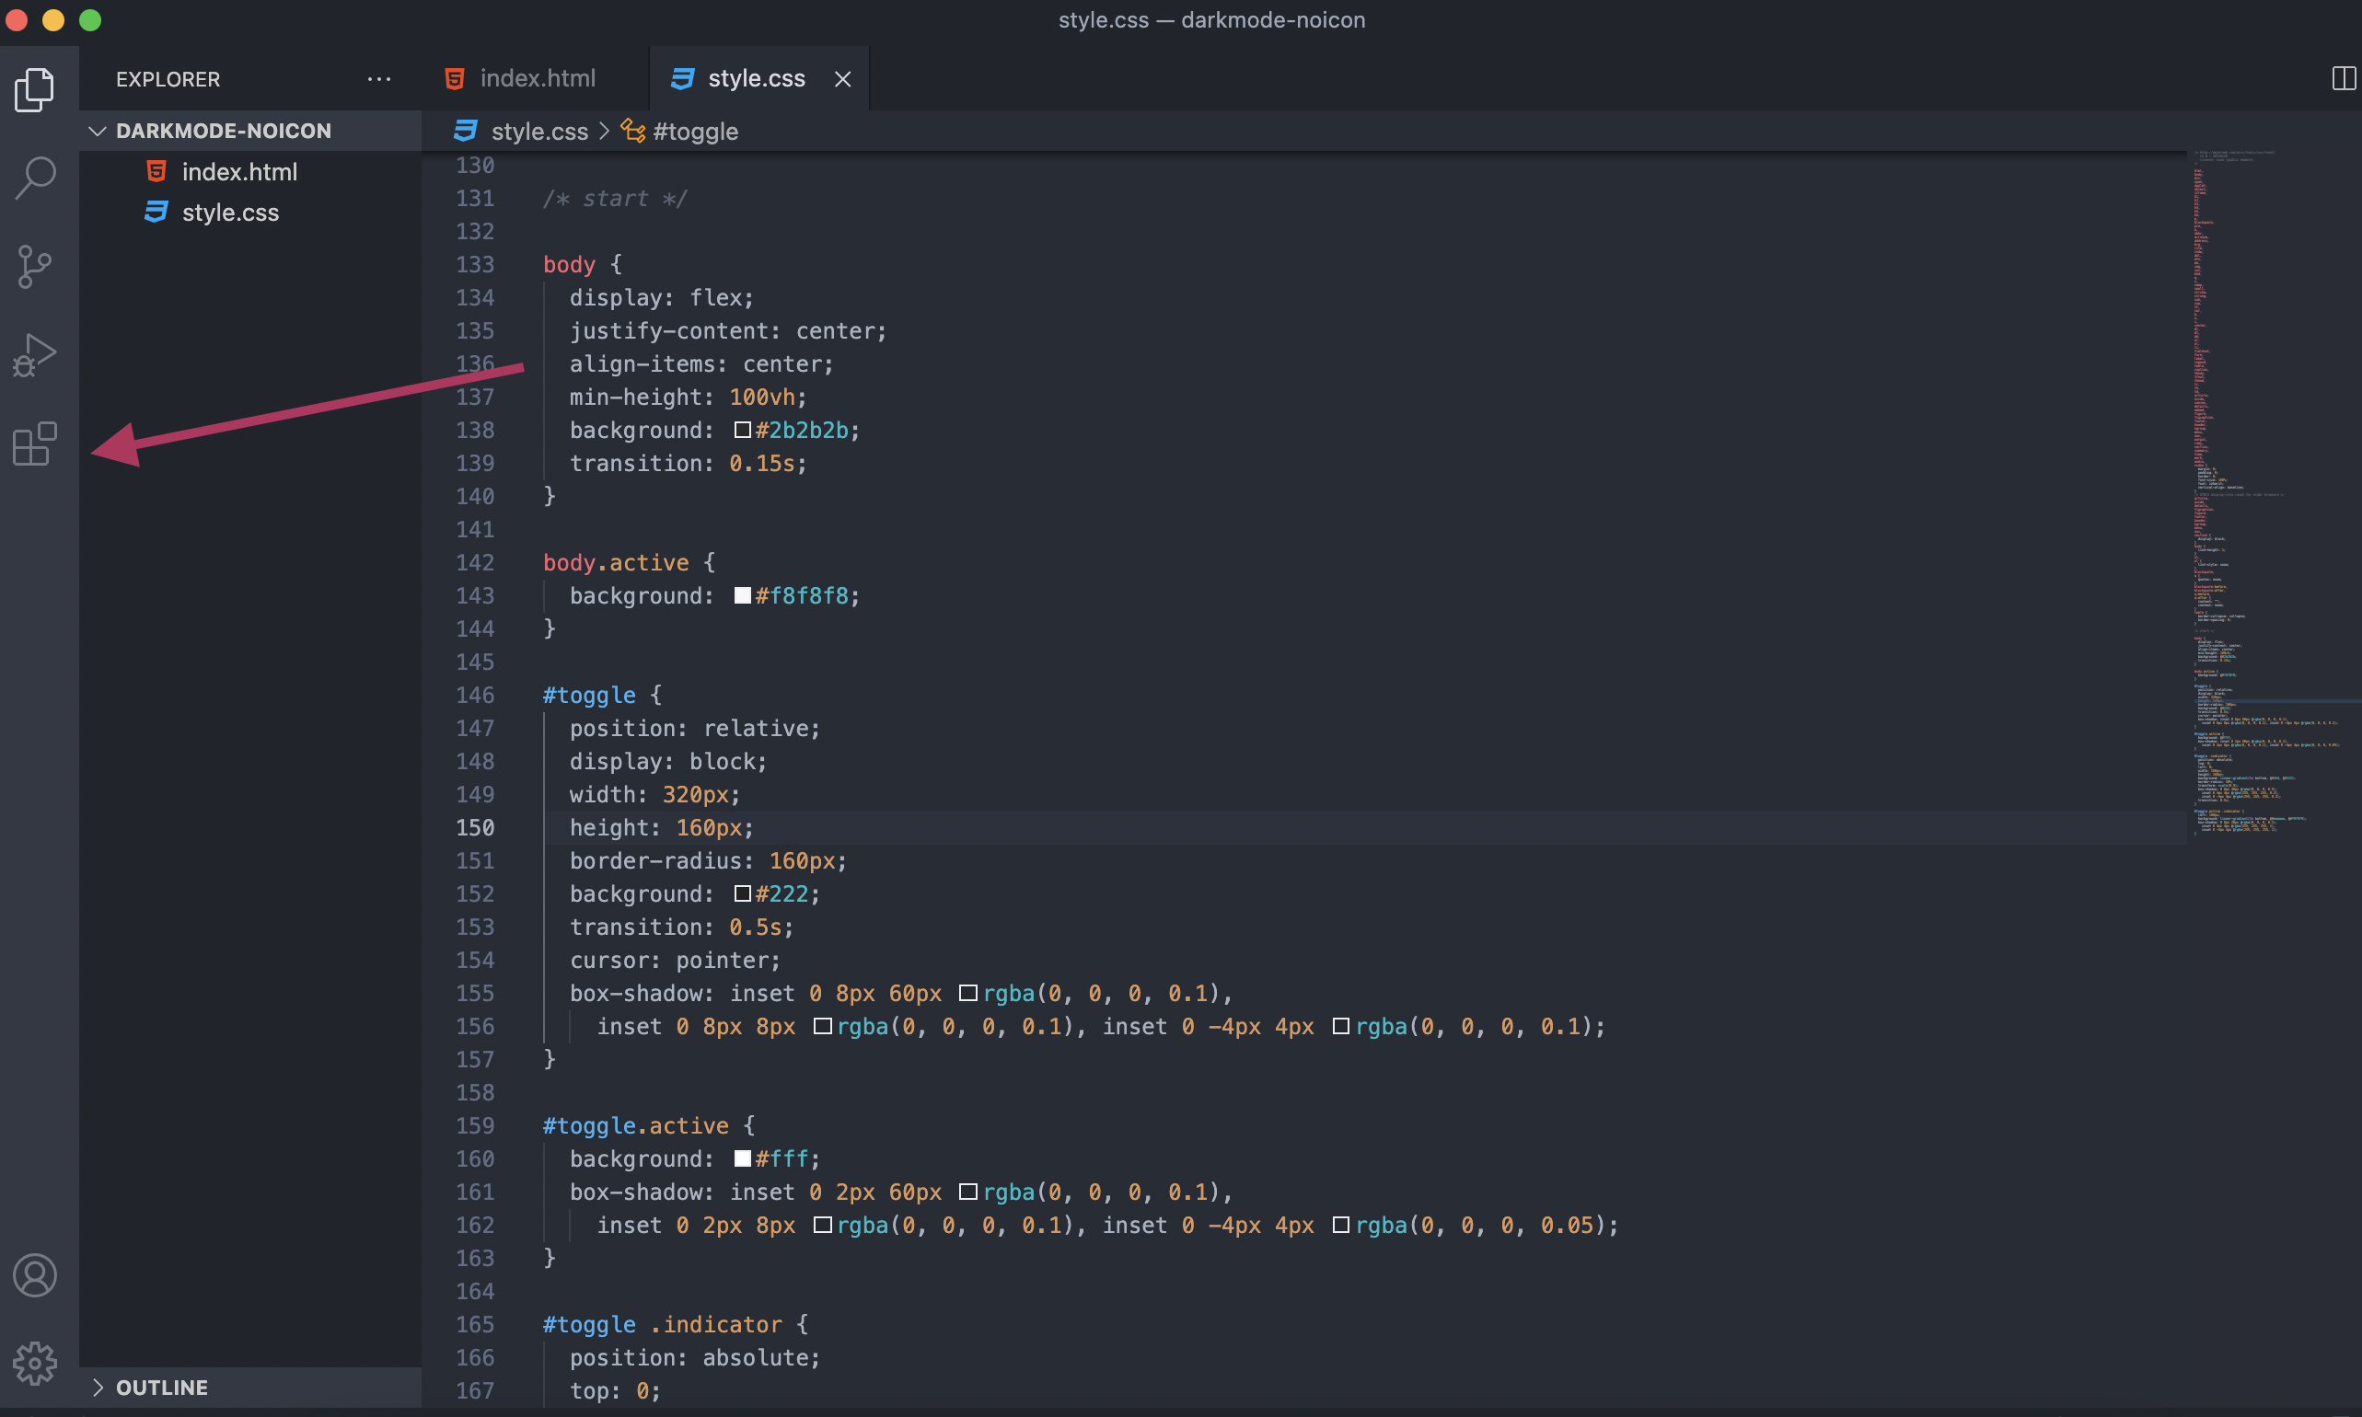Click 'justify-content: center;' on line 135
The image size is (2362, 1417).
coord(729,331)
